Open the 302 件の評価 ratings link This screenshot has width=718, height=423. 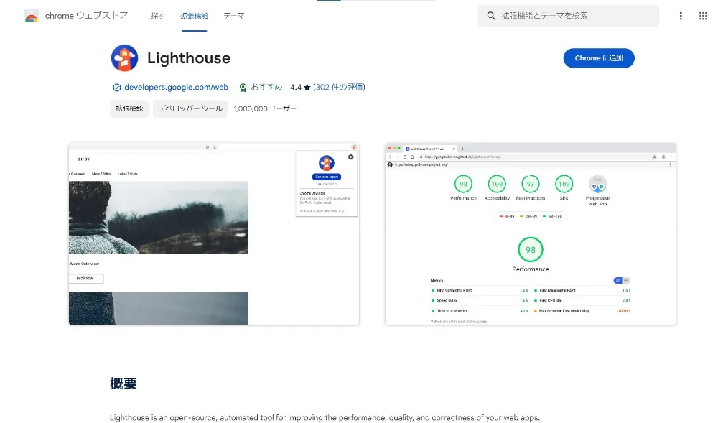(x=340, y=87)
